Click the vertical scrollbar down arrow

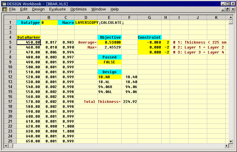(x=231, y=141)
